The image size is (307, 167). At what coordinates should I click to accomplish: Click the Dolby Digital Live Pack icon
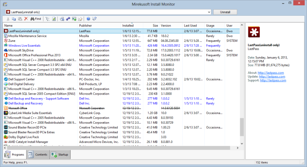click(x=6, y=137)
